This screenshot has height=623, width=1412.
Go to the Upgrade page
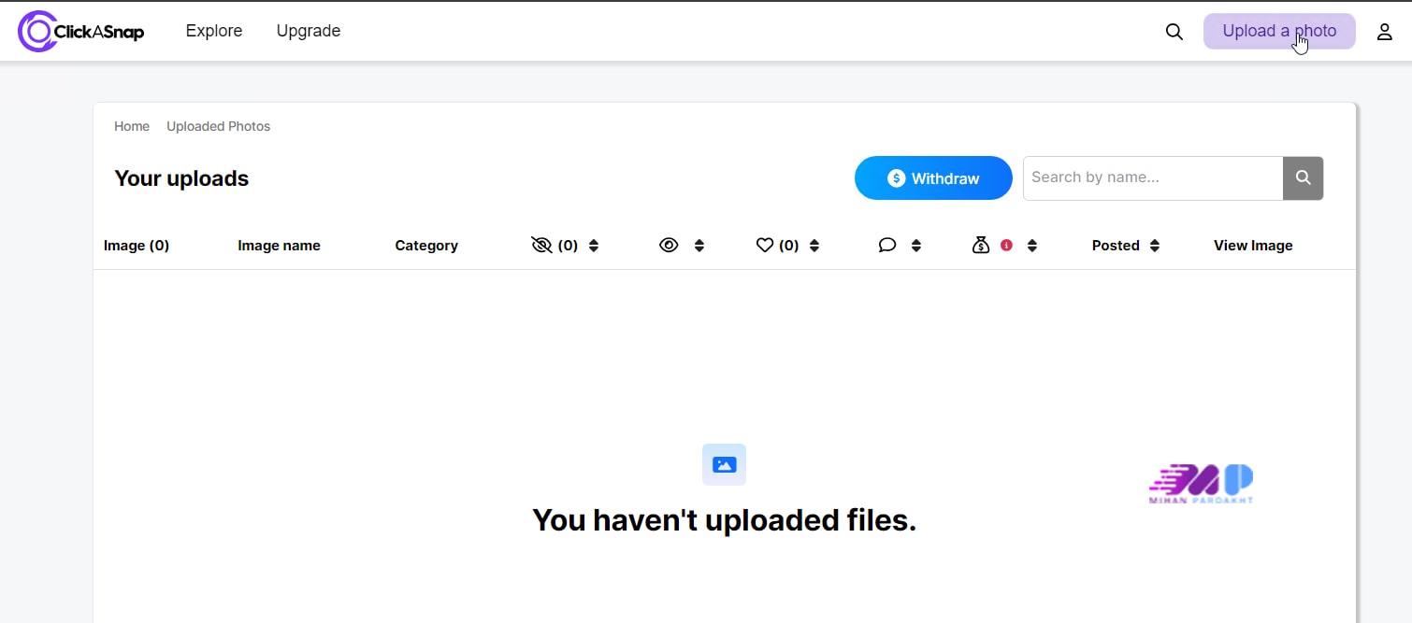pos(309,31)
